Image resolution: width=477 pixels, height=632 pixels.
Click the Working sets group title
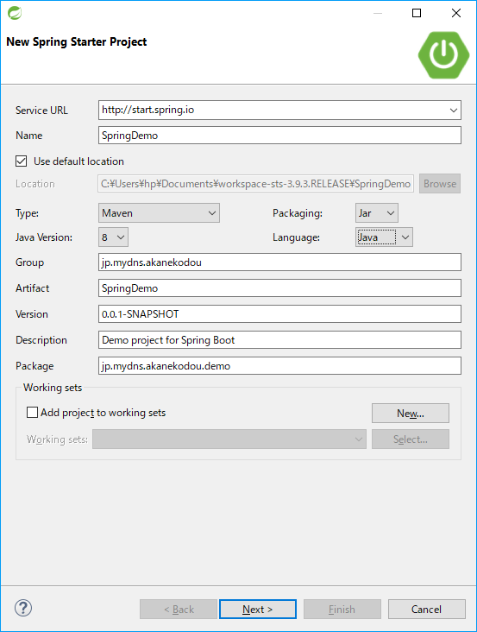click(53, 388)
